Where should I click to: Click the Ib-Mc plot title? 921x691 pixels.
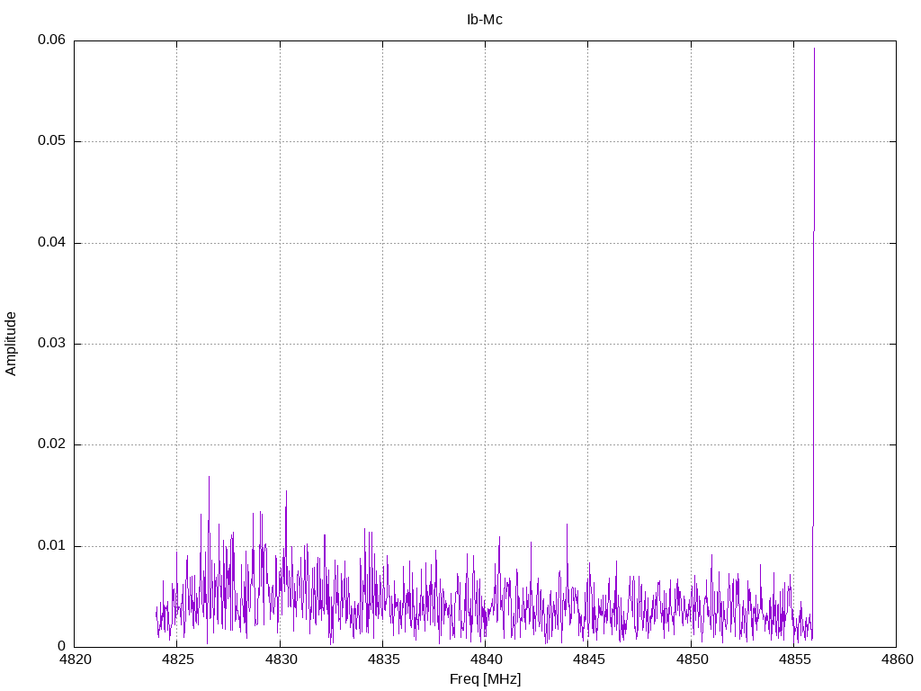(485, 20)
